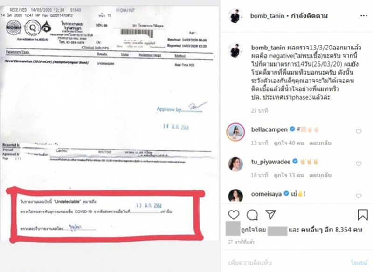Reply to tu_piyawadee's comment via ตอบกลับ

click(x=320, y=175)
